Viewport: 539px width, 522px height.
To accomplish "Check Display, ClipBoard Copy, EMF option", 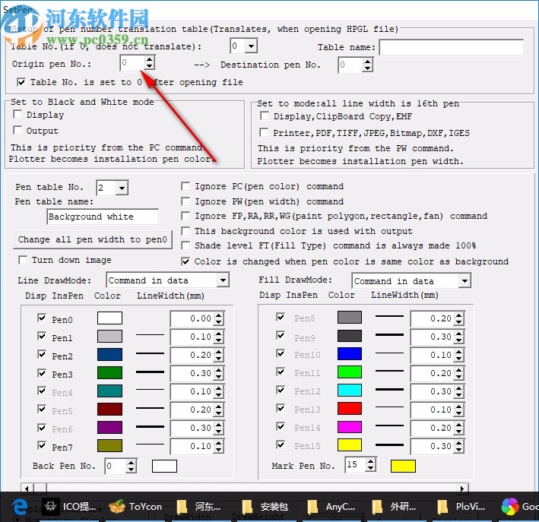I will click(265, 115).
